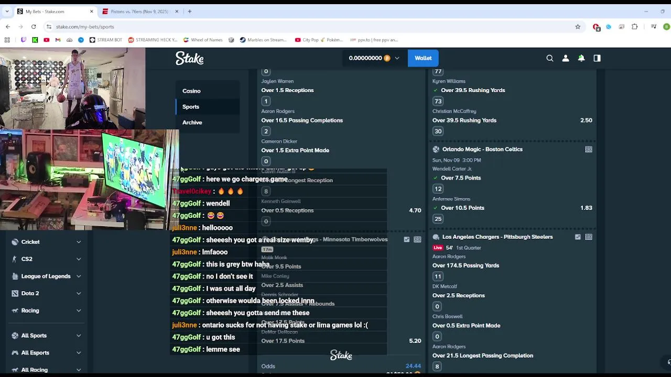
Task: Expand the Racing sidebar section
Action: tap(79, 311)
